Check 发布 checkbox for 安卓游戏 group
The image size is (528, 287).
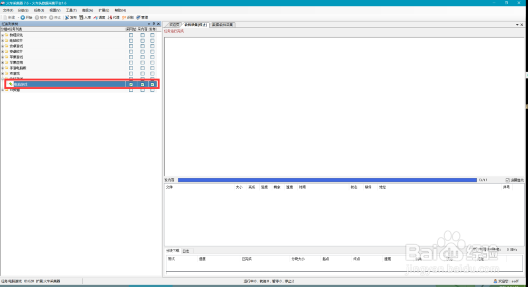[x=153, y=46]
